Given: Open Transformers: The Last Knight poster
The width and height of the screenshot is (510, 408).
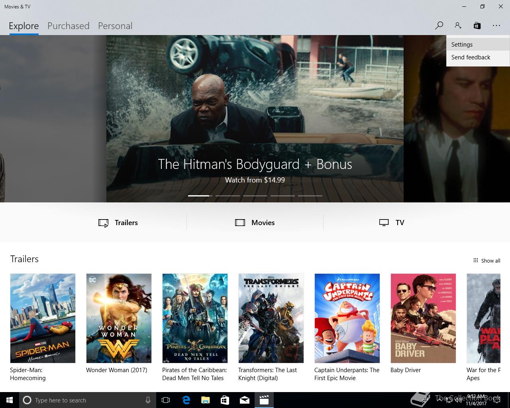Looking at the screenshot, I should [x=271, y=318].
